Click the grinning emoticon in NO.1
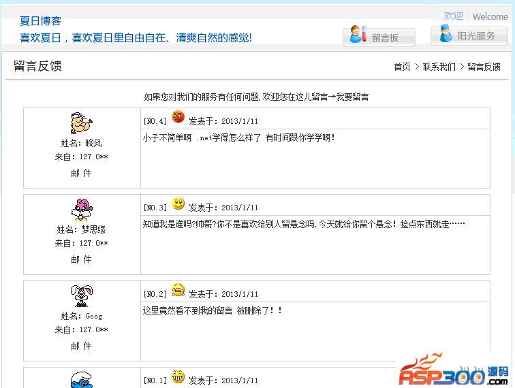This screenshot has height=388, width=515. [x=178, y=376]
